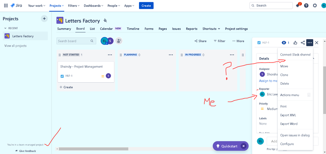This screenshot has height=154, width=326.
Task: Change board background paint bucket icon
Action: click(x=105, y=20)
